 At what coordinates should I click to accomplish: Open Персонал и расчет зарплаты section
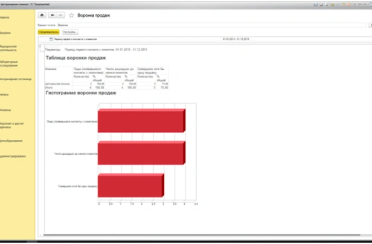coord(12,125)
